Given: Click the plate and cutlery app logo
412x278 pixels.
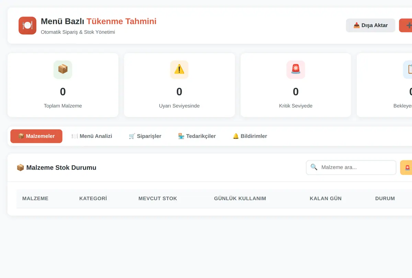Looking at the screenshot, I should (27, 26).
